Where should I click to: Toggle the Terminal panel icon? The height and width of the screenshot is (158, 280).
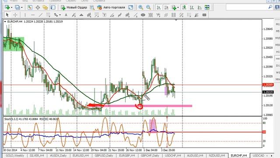tap(53, 7)
